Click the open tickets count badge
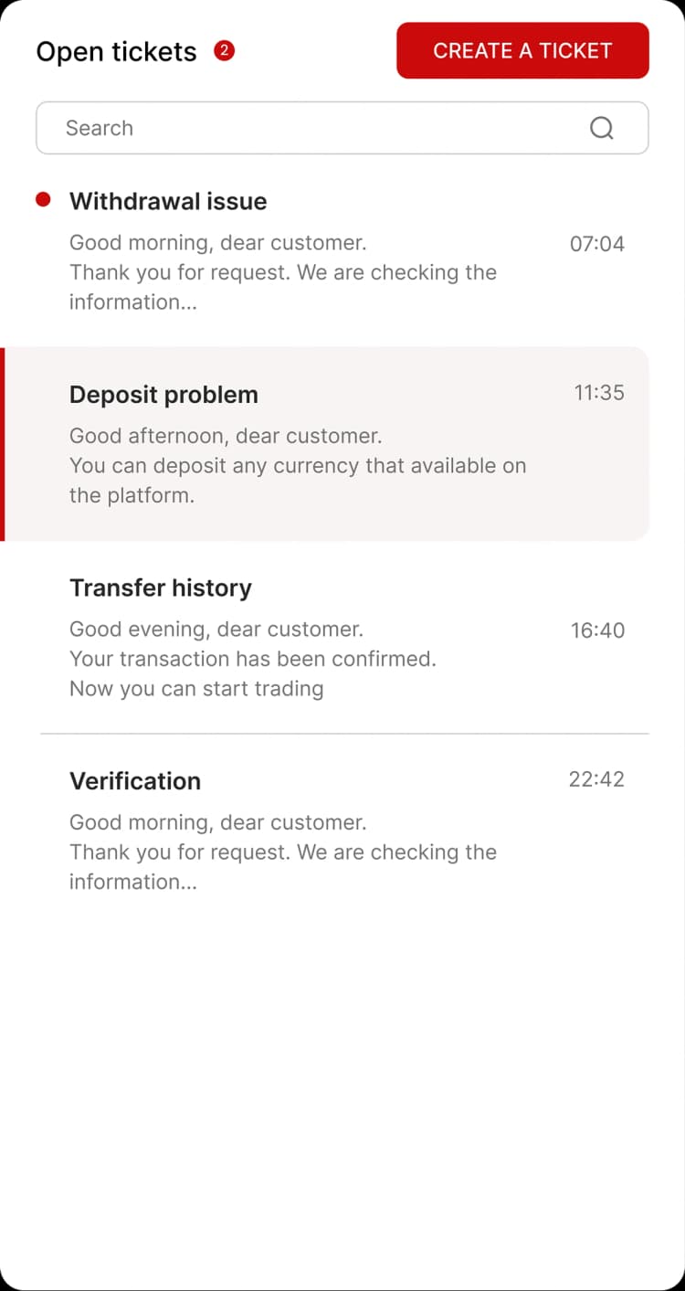 pyautogui.click(x=224, y=51)
